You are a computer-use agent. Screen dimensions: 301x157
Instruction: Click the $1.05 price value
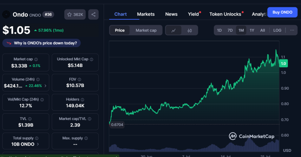click(x=16, y=30)
